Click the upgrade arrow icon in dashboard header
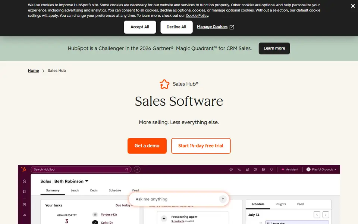Screen dimensions: 358x224 pyautogui.click(x=231, y=169)
